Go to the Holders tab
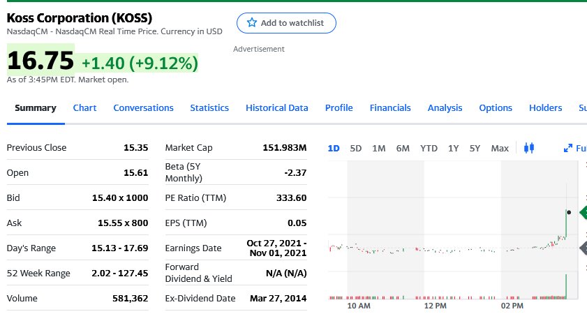 pyautogui.click(x=545, y=107)
